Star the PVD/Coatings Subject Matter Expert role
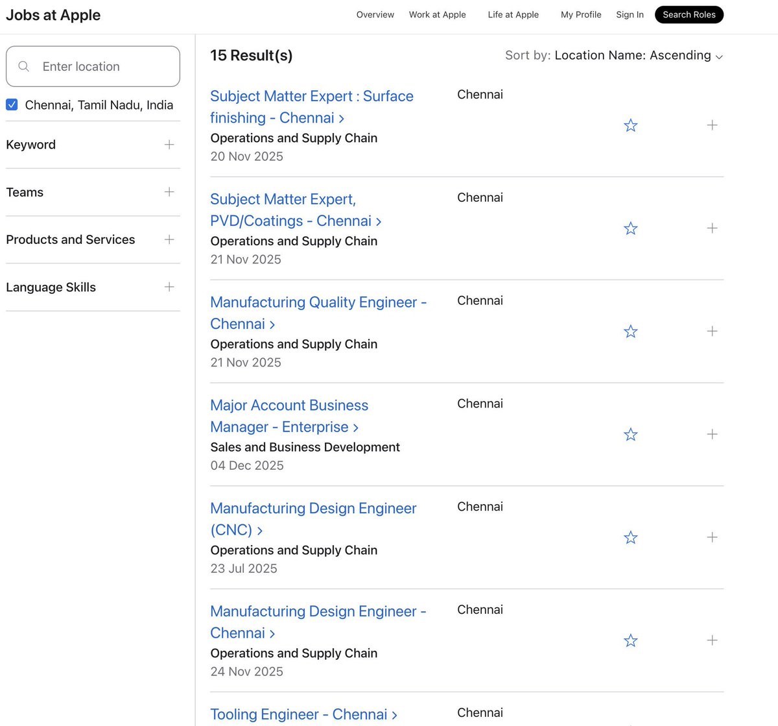 630,228
